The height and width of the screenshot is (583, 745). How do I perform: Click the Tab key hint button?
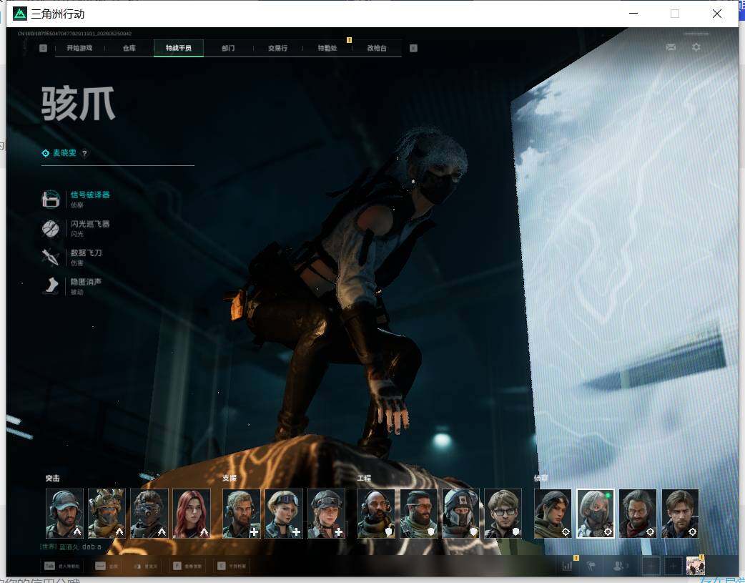click(61, 566)
